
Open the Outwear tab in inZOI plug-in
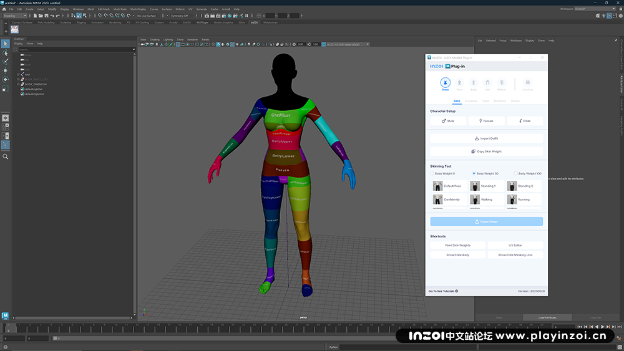tap(470, 101)
